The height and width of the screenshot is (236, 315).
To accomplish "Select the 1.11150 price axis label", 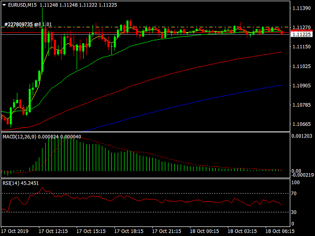I will coord(301,47).
